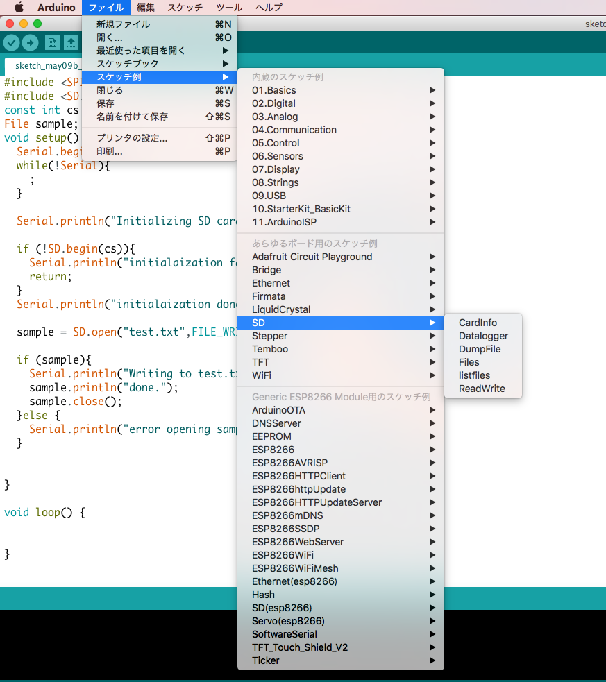Choose 開く... from the file menu

click(x=159, y=37)
